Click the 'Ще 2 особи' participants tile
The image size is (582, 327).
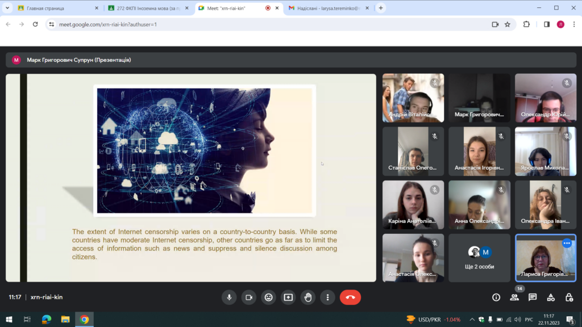pos(479,258)
